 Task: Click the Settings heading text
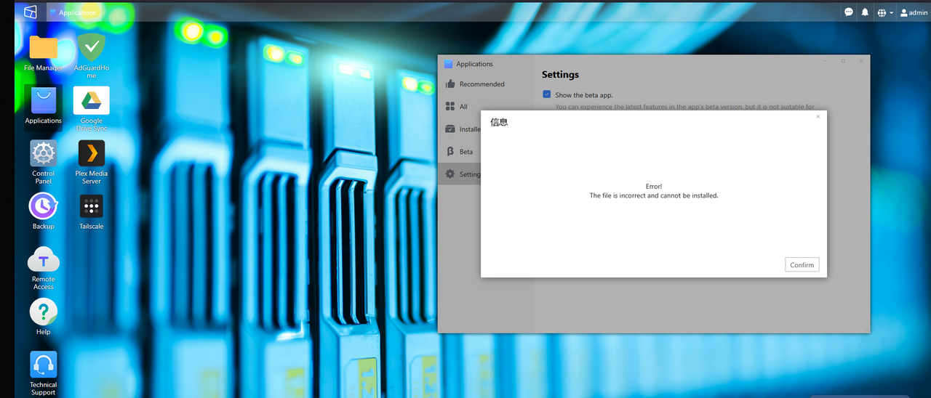pos(560,75)
